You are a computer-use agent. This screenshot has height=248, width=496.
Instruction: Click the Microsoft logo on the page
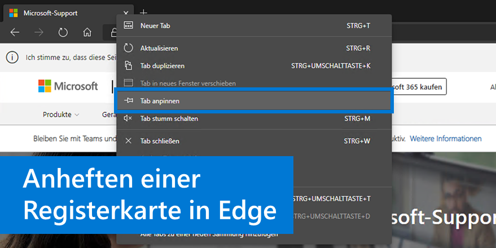(x=68, y=86)
